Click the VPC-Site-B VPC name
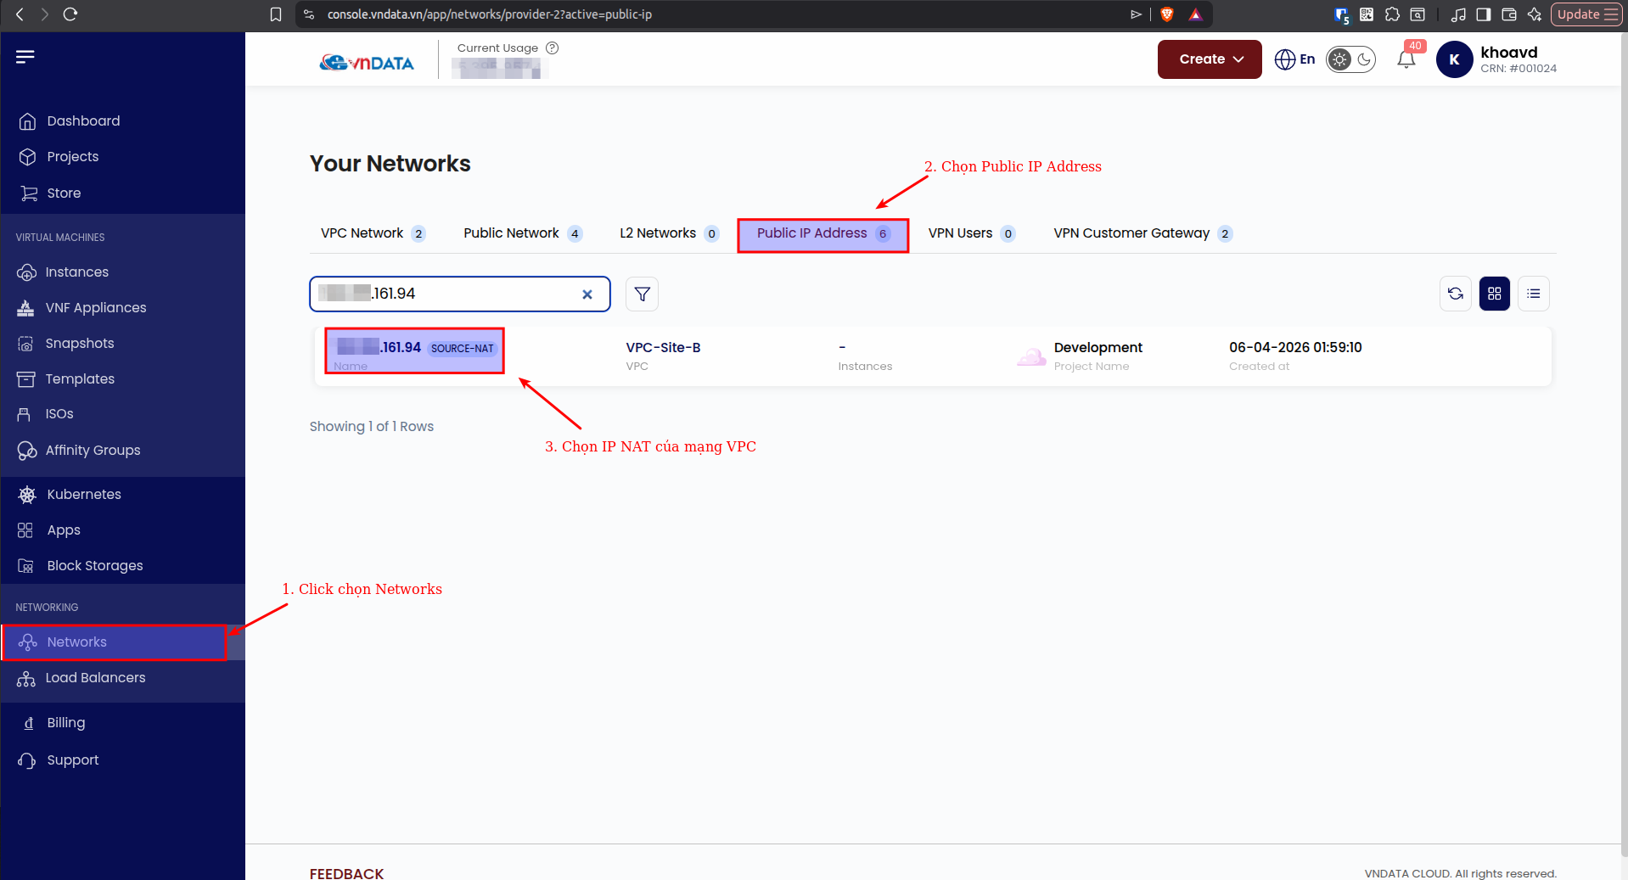Image resolution: width=1628 pixels, height=880 pixels. (x=663, y=348)
